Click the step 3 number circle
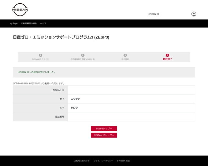This screenshot has width=208, height=166. 125,55
